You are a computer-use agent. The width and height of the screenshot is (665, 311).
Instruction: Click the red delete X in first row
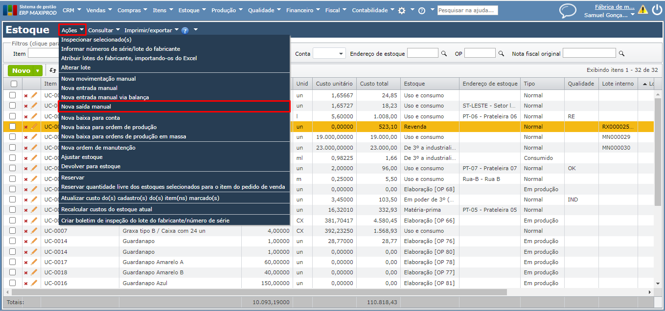[x=26, y=96]
